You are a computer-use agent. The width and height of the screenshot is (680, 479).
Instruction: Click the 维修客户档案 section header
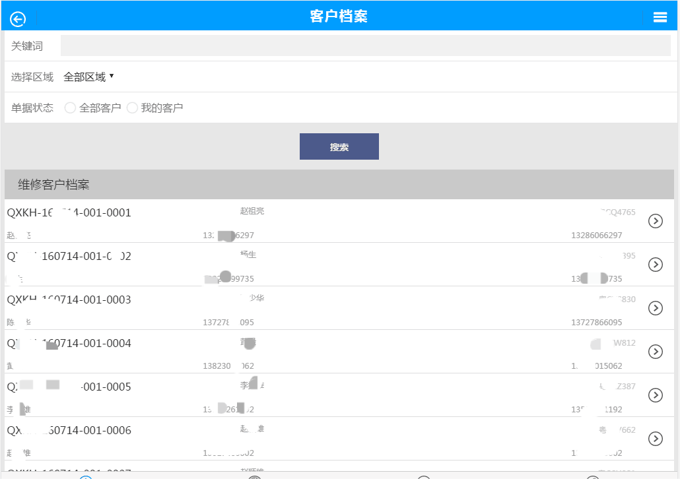click(x=339, y=185)
